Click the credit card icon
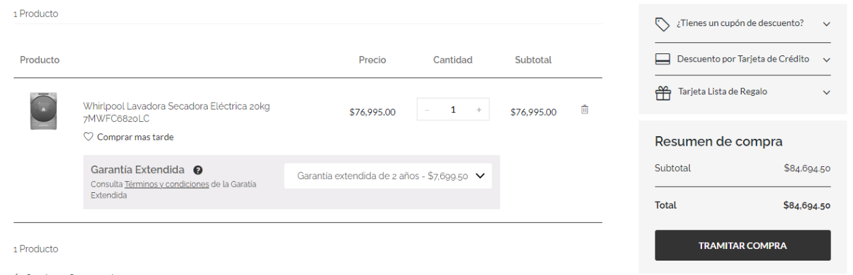The width and height of the screenshot is (853, 275). pos(662,60)
